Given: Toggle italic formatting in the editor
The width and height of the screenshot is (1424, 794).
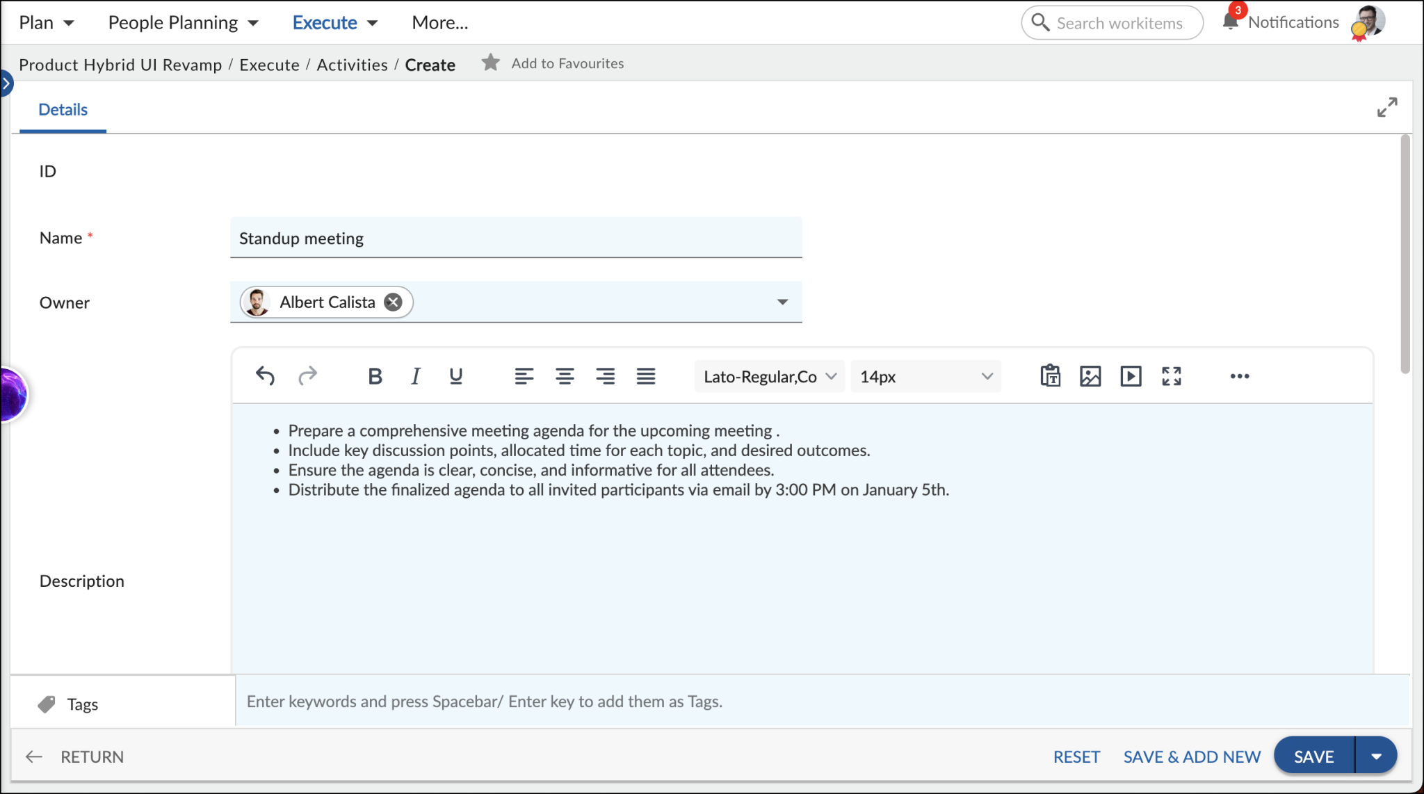Looking at the screenshot, I should [414, 376].
